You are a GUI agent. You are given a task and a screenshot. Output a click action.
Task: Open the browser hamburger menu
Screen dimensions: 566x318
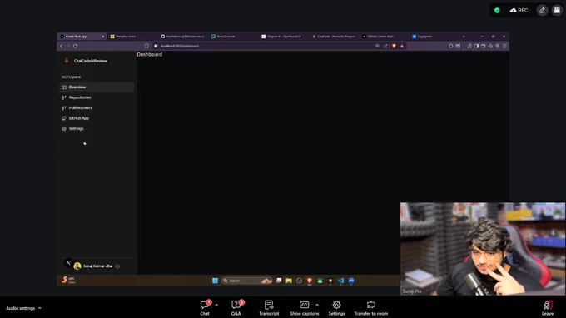tap(504, 46)
